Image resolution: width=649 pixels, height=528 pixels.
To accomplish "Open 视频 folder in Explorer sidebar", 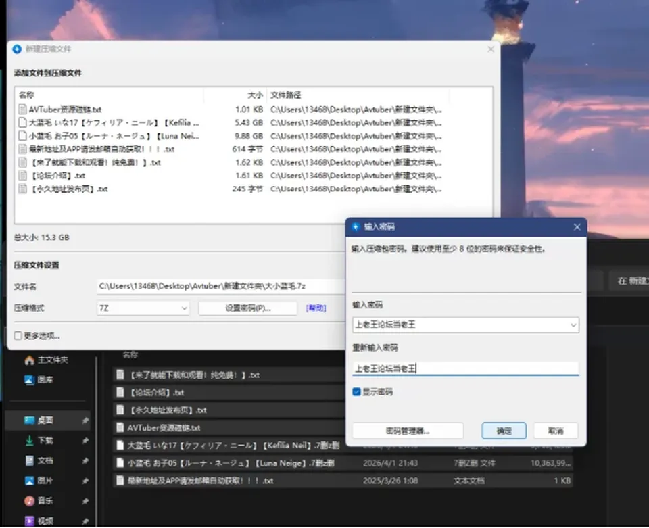I will point(39,521).
